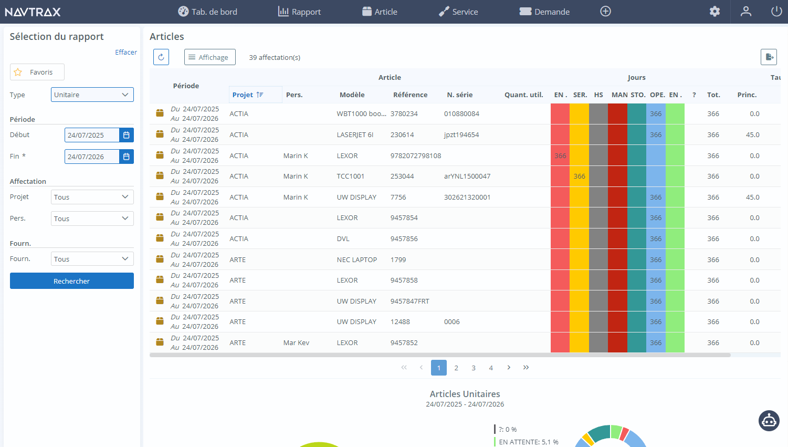This screenshot has height=447, width=788.
Task: Click the horizontal table scrollbar
Action: [440, 355]
